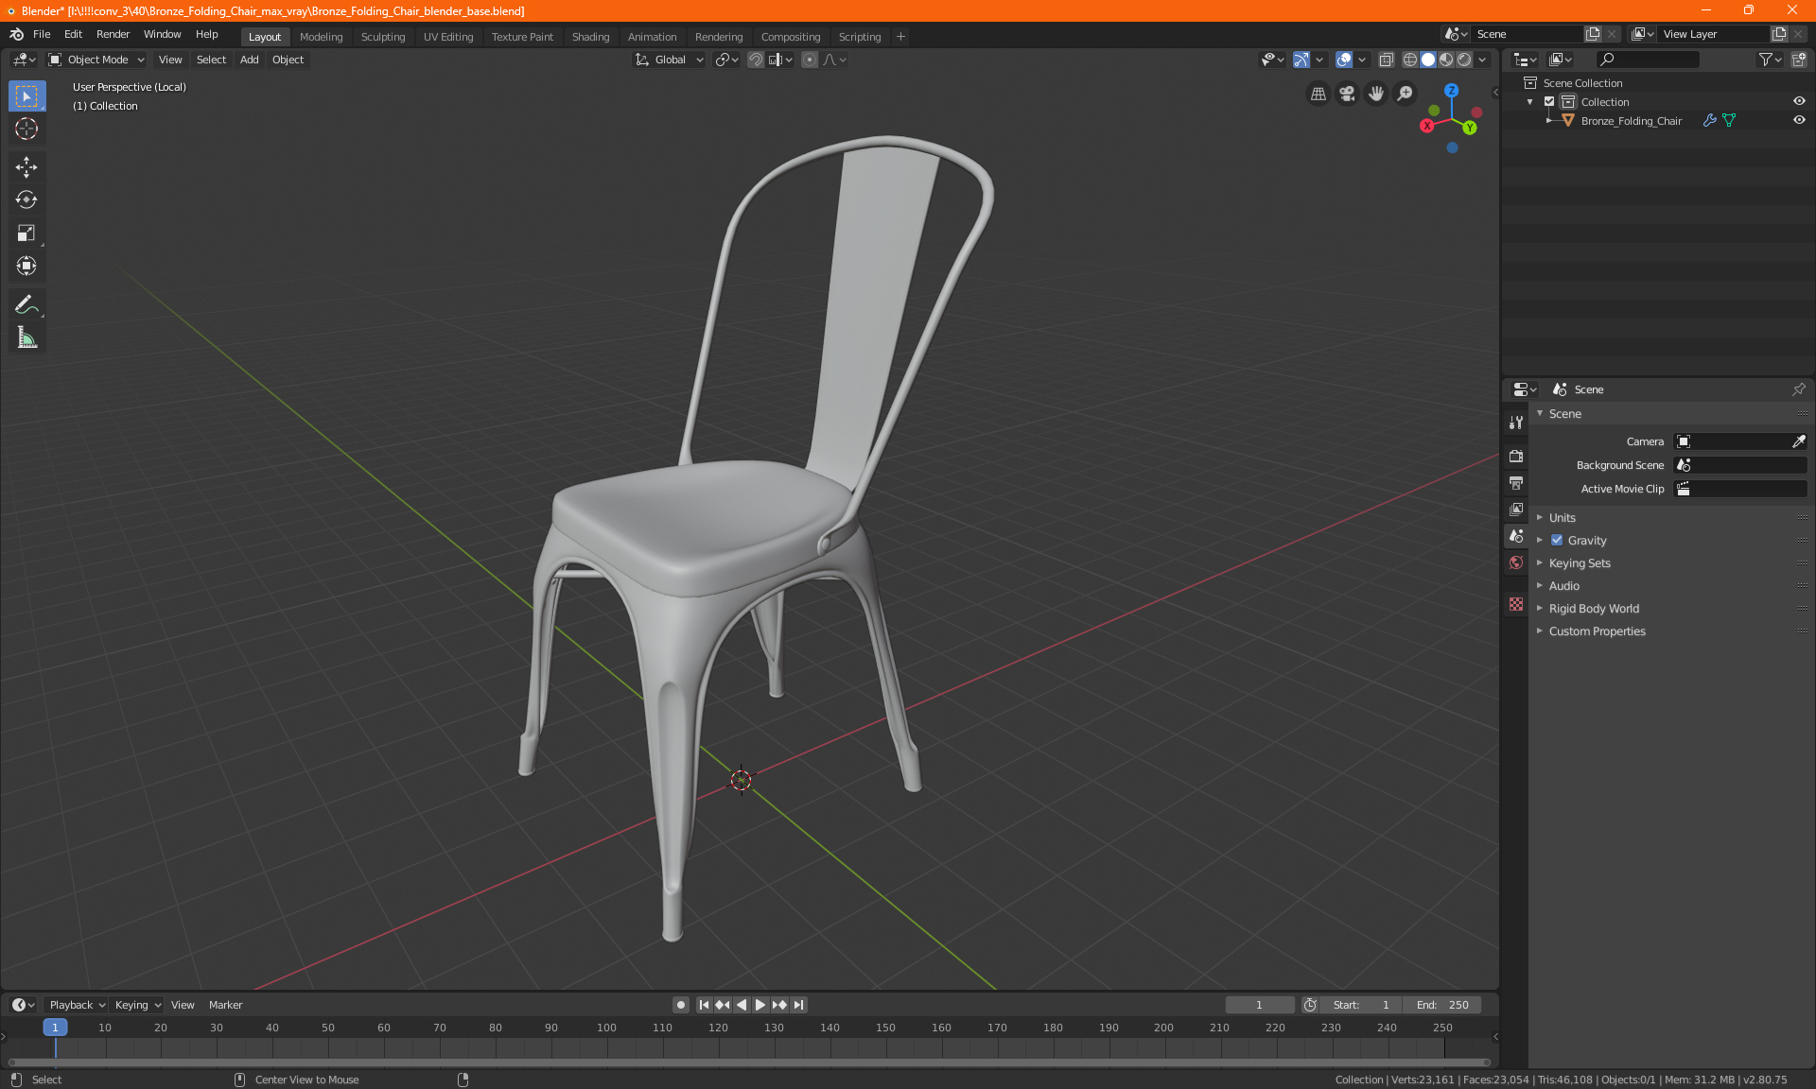Screen dimensions: 1816x1089
Task: Select the Annotate tool
Action: click(x=26, y=305)
